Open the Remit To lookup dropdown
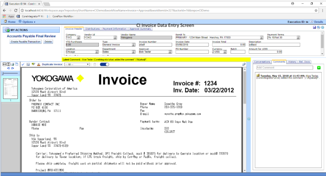The width and height of the screenshot is (326, 176). [x=261, y=38]
